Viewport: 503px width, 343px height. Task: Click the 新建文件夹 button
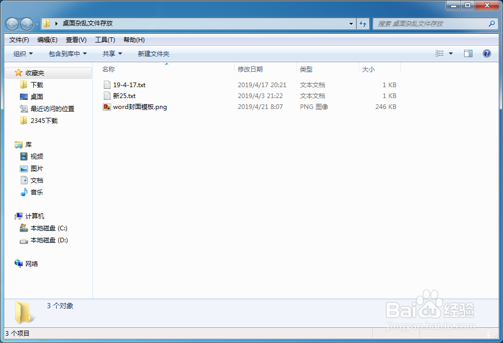click(154, 54)
